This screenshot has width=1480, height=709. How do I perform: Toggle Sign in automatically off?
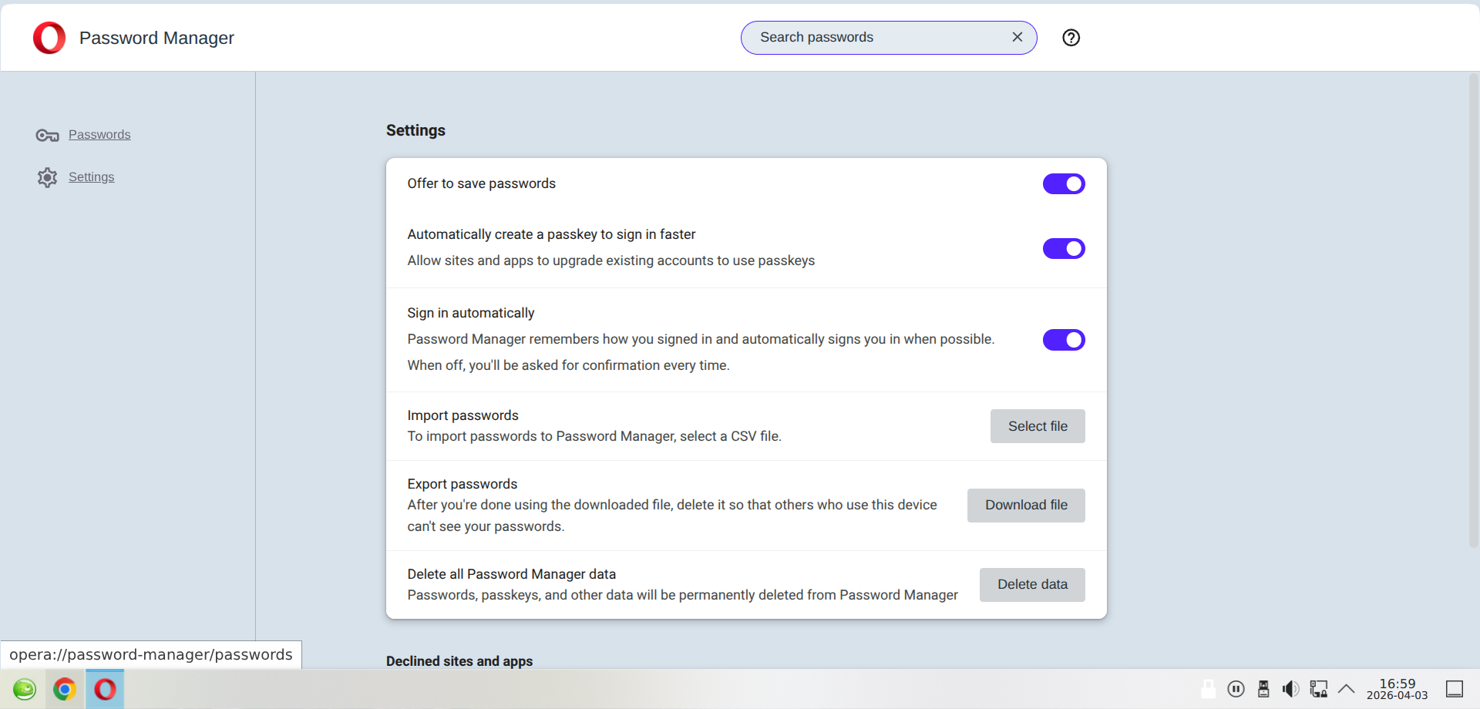pos(1063,340)
